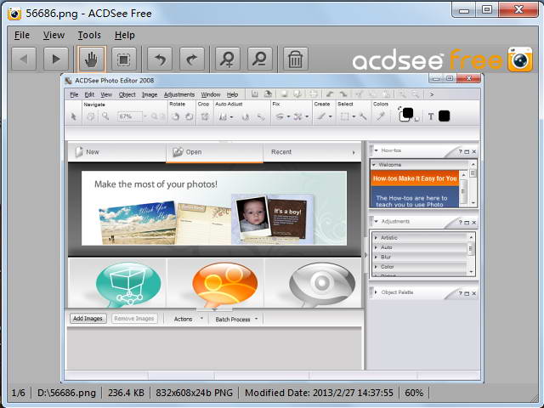Select the arrow pointer tool in Photo Editor

(74, 116)
